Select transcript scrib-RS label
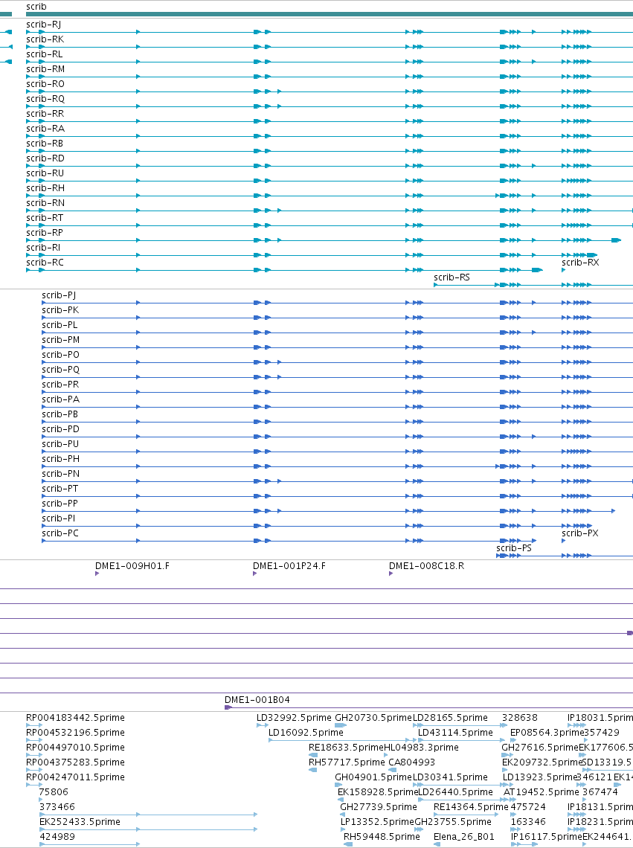Viewport: 633px width, 848px height. pyautogui.click(x=452, y=277)
